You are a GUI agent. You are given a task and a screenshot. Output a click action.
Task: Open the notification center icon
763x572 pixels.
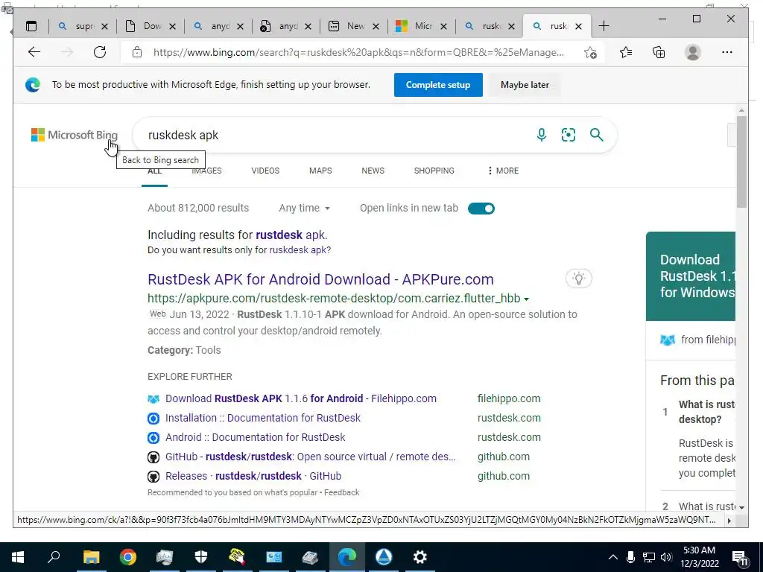click(740, 559)
